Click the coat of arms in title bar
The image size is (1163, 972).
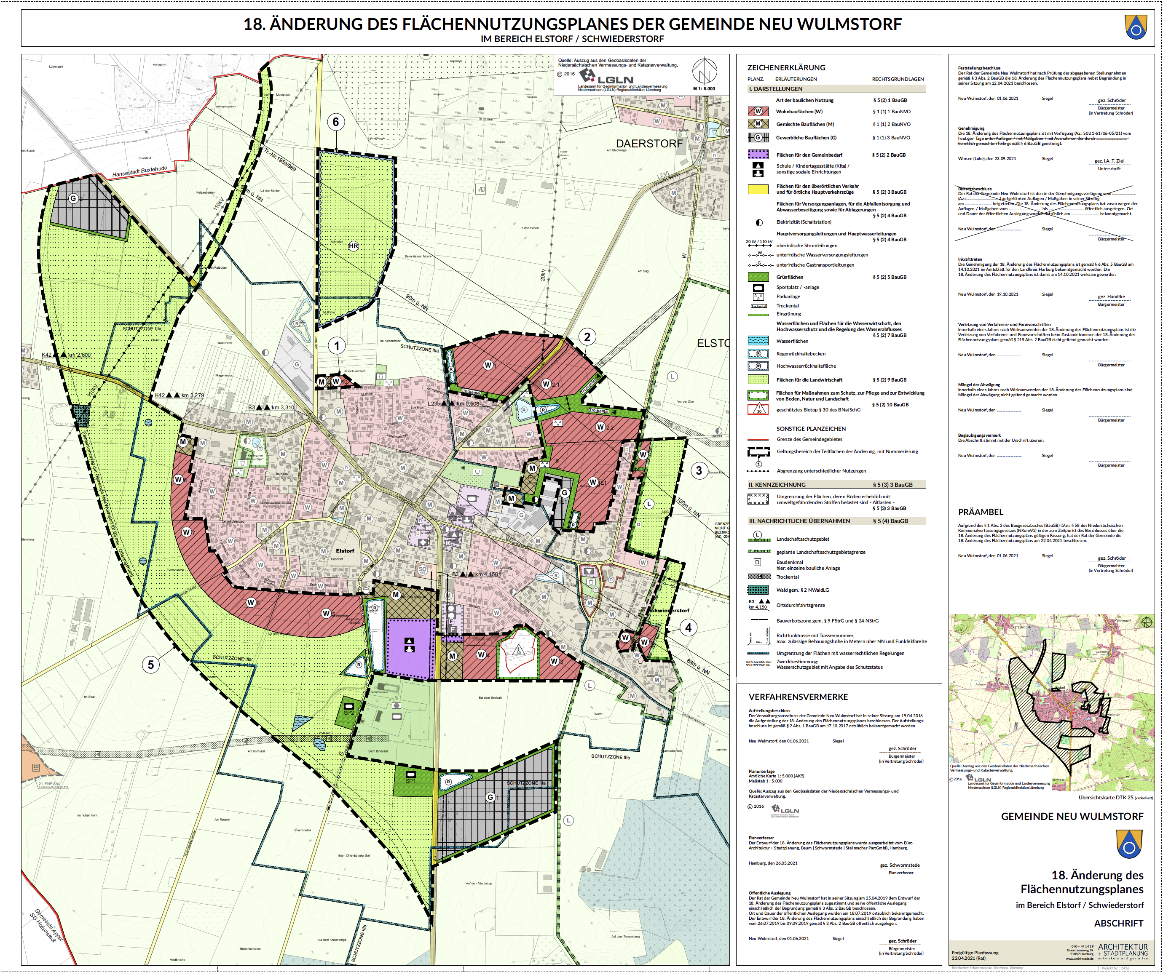1135,27
